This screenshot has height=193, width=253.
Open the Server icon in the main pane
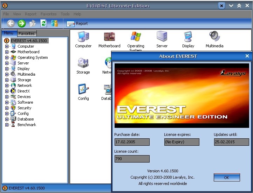pos(162,40)
